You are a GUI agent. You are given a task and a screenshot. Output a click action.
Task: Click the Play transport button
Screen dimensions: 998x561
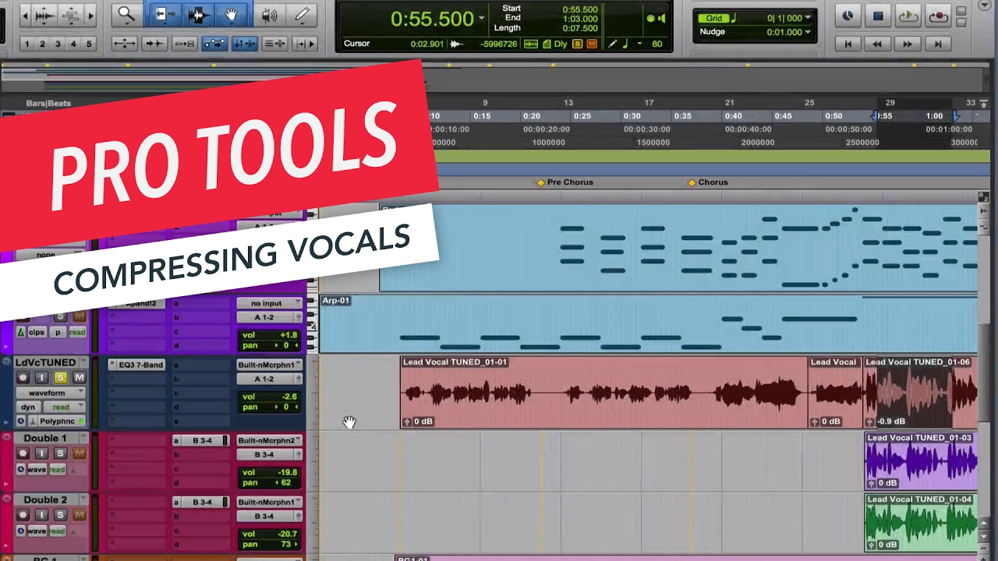908,16
